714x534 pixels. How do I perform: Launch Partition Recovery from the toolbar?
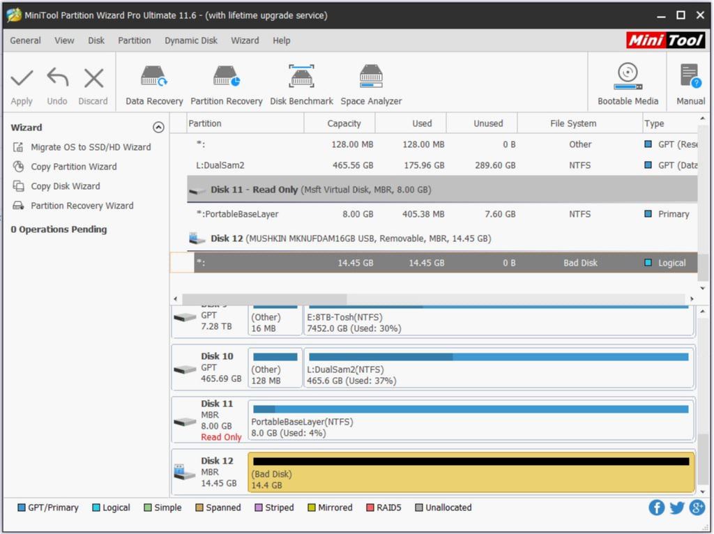click(227, 84)
